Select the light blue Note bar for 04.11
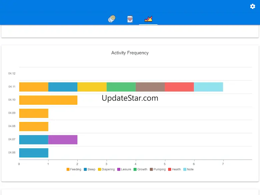This screenshot has width=260, height=195. click(208, 87)
